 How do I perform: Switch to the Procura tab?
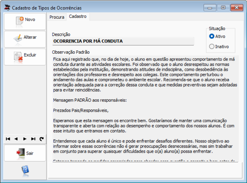[57, 17]
